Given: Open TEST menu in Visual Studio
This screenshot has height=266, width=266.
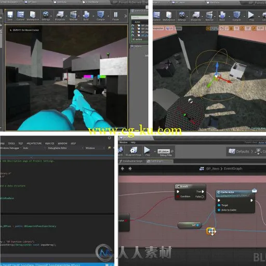Looking at the screenshot, I should (21, 143).
